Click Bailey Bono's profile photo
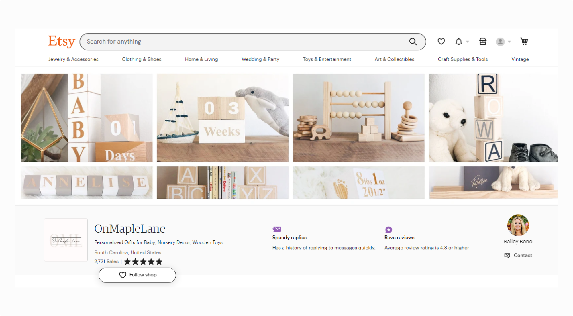 [x=518, y=225]
